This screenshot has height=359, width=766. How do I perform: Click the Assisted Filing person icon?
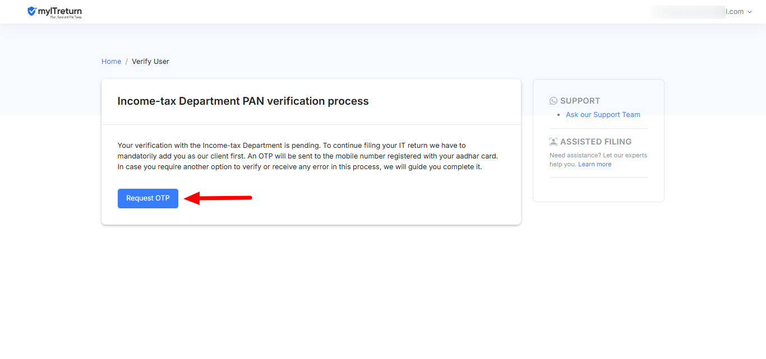(553, 142)
